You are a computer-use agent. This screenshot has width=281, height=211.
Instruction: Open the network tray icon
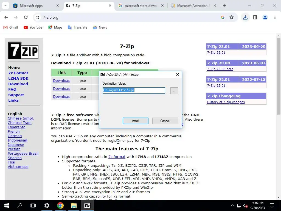coord(239,206)
